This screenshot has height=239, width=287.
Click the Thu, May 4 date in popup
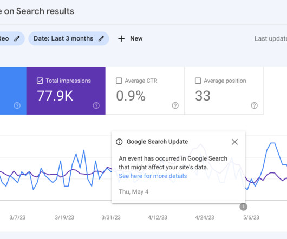(134, 192)
